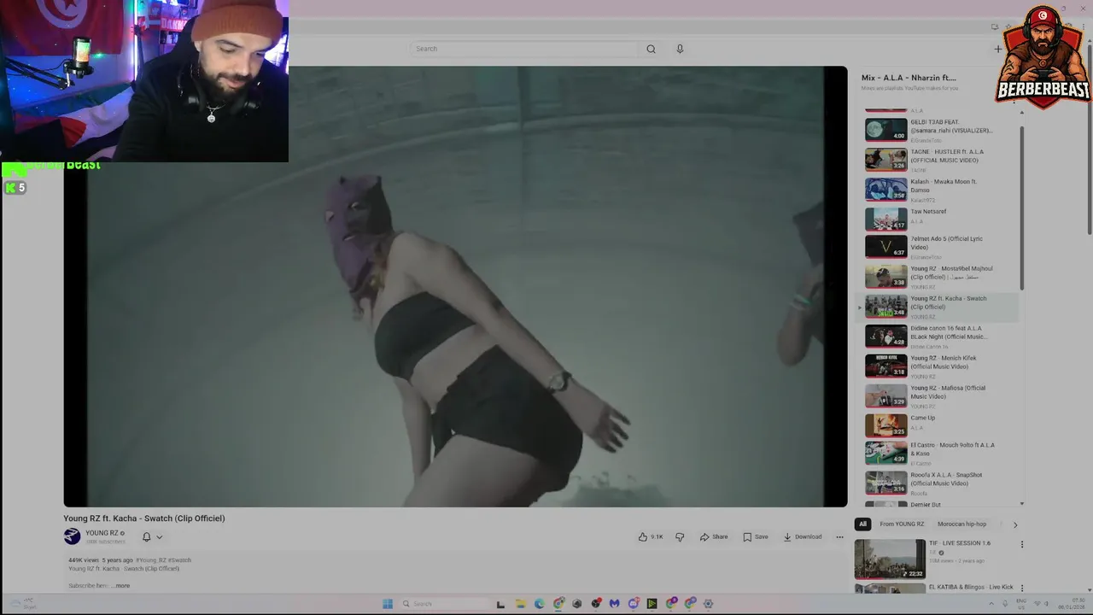
Task: Open options menu for TIF LIVE SESSION 1.6
Action: tap(1021, 544)
